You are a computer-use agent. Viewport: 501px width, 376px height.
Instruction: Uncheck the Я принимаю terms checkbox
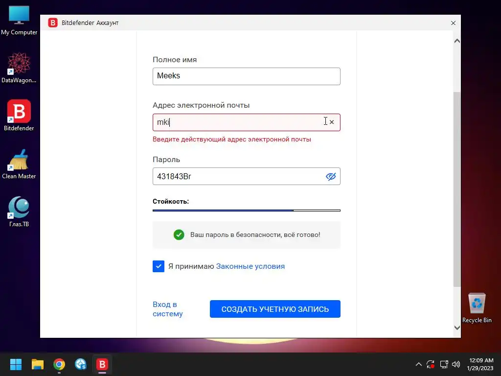point(159,266)
